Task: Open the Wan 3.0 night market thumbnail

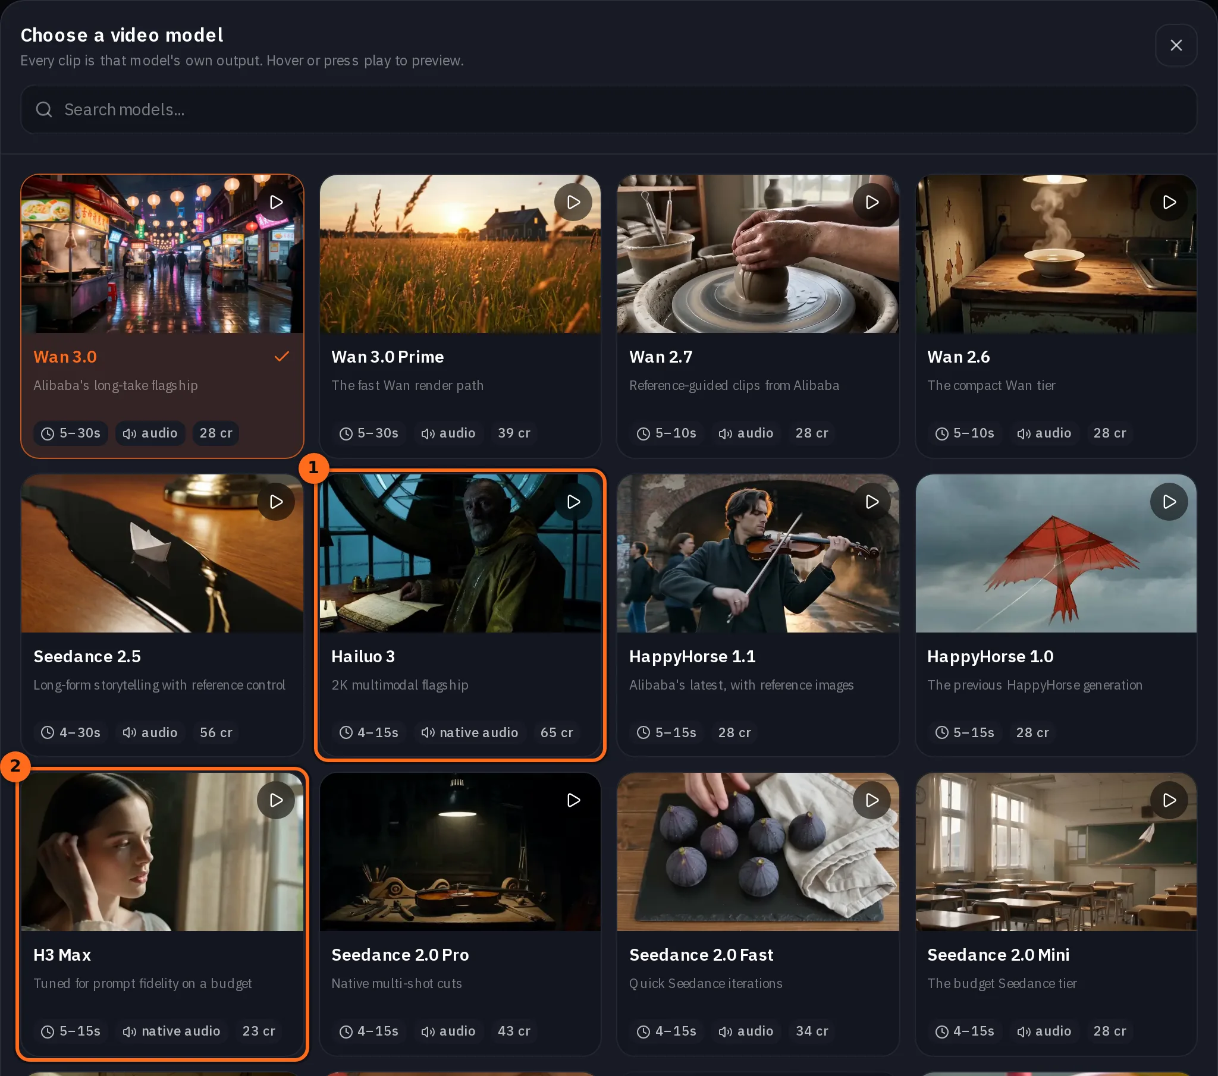Action: 162,254
